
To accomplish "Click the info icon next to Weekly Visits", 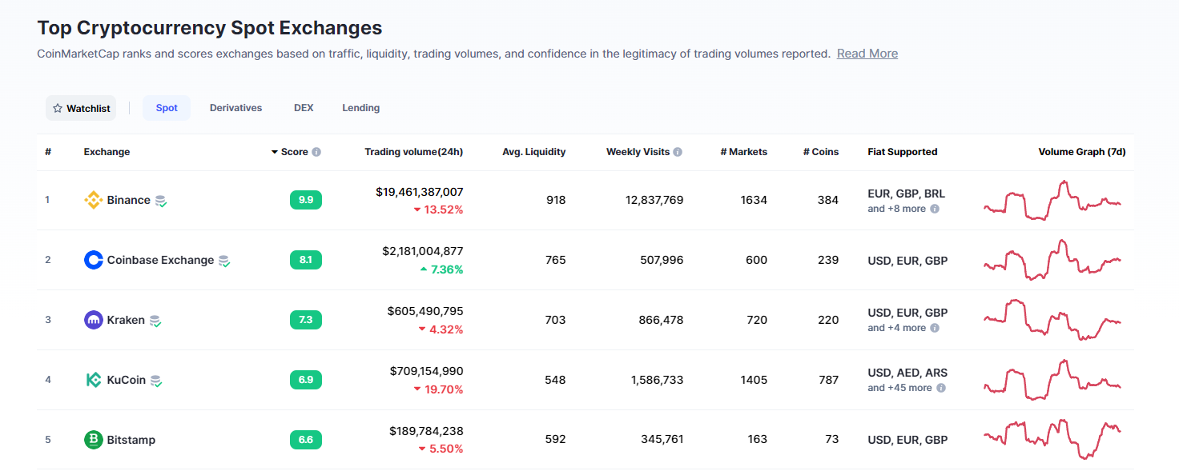I will (x=678, y=152).
